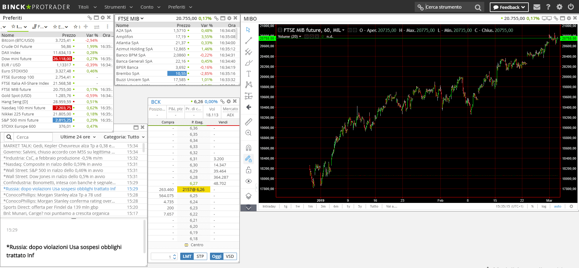Select LMT order type

(187, 256)
